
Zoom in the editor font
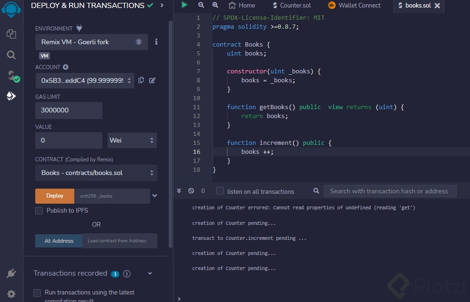(x=215, y=5)
